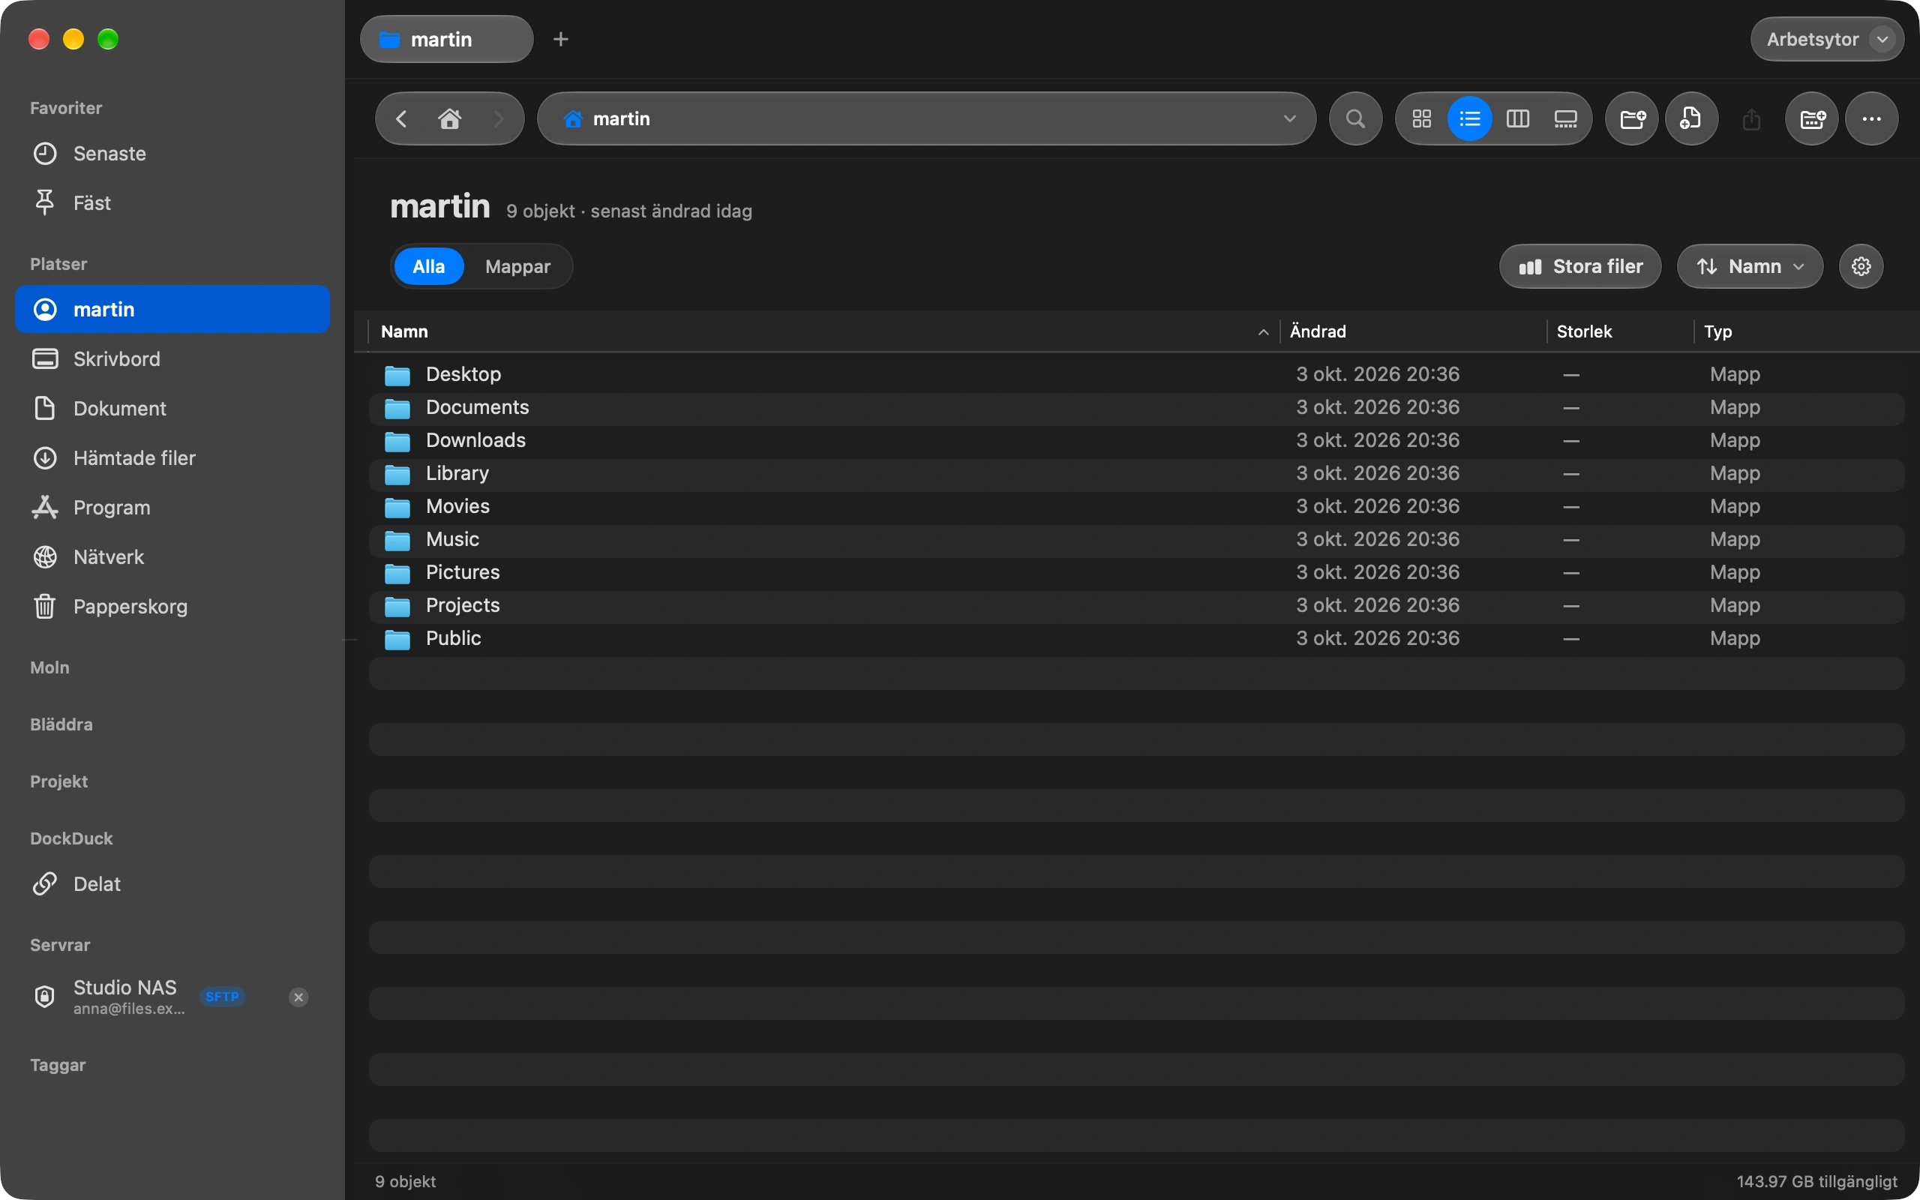Open Delat under DockDuck
1920x1200 pixels.
(172, 883)
